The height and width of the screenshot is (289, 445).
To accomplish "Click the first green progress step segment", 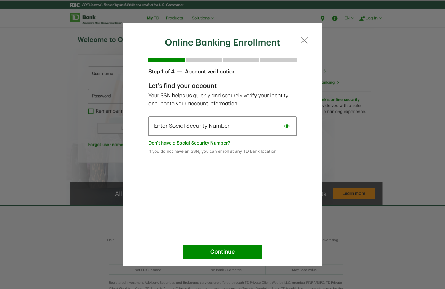I will click(x=167, y=60).
